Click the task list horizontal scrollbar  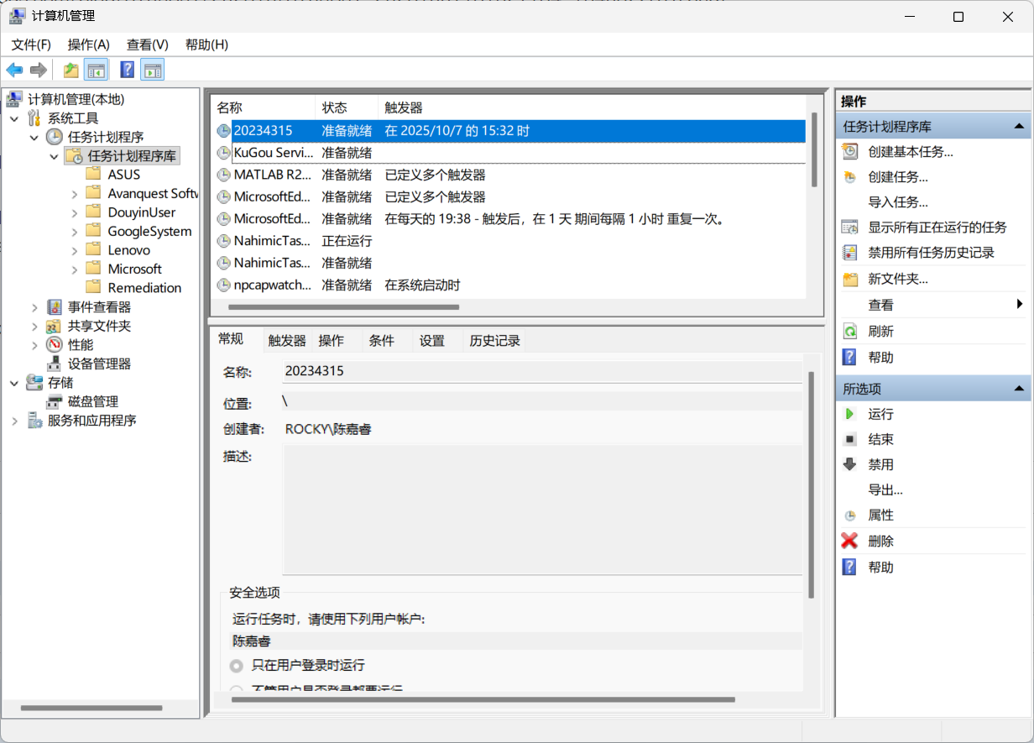click(x=343, y=307)
